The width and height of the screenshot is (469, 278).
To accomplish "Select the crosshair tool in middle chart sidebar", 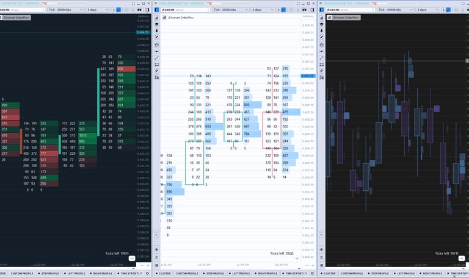I will [156, 45].
